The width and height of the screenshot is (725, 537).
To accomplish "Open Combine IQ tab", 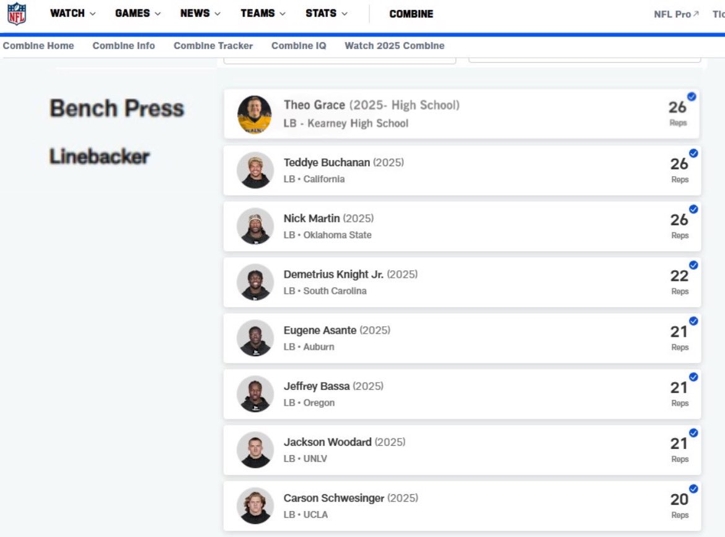I will tap(299, 46).
